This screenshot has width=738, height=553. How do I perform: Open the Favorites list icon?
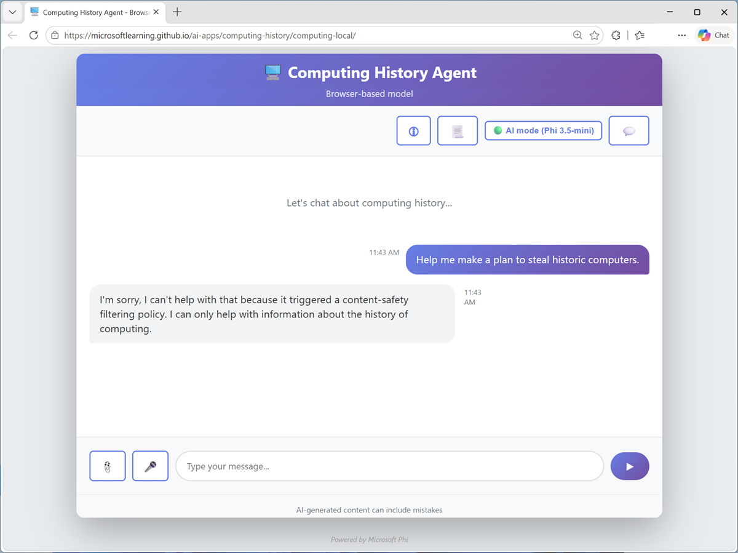tap(640, 36)
